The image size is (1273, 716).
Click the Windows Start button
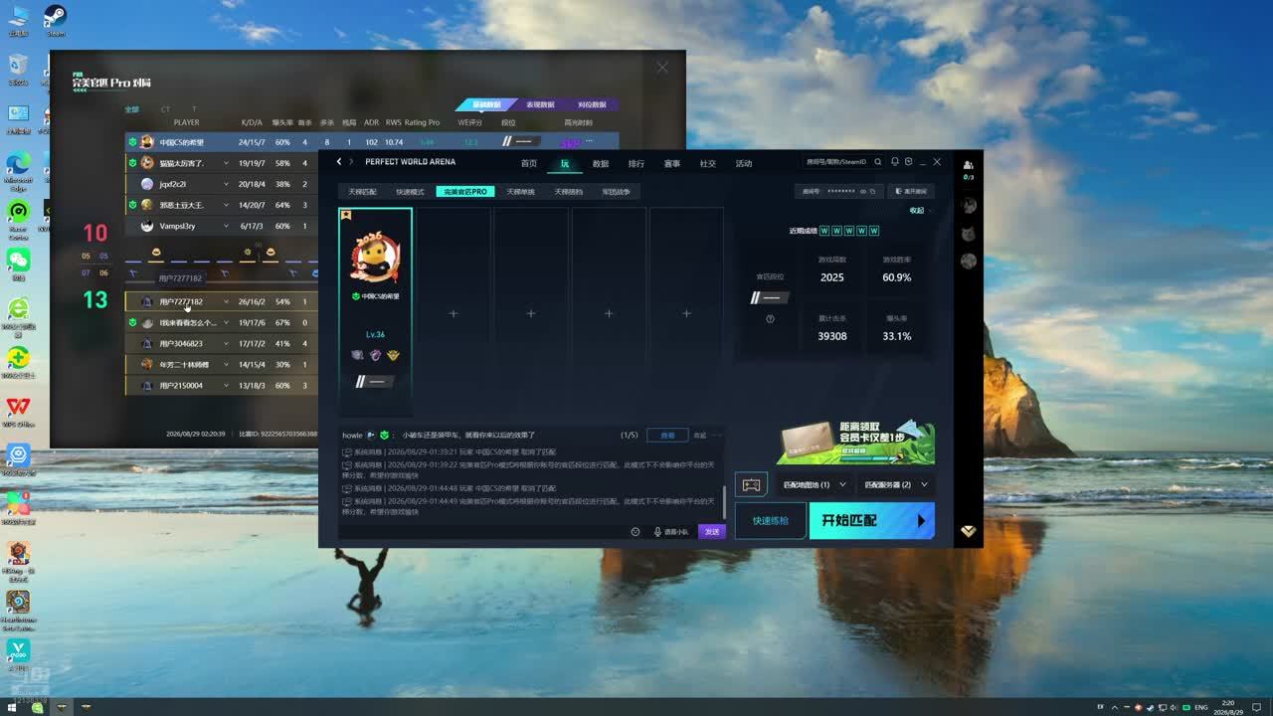pyautogui.click(x=10, y=707)
